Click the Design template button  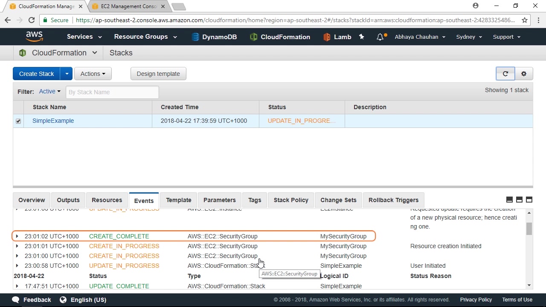(158, 74)
